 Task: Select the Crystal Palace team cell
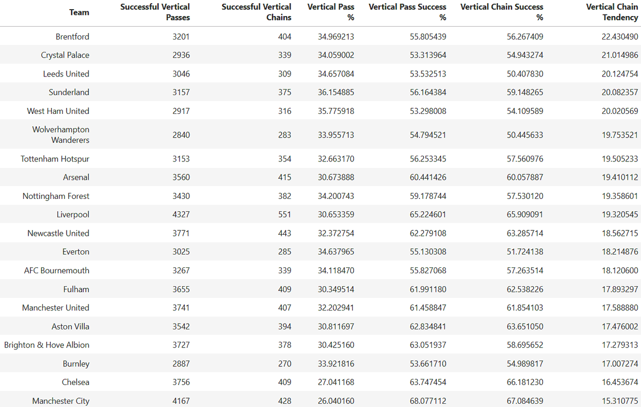(65, 55)
